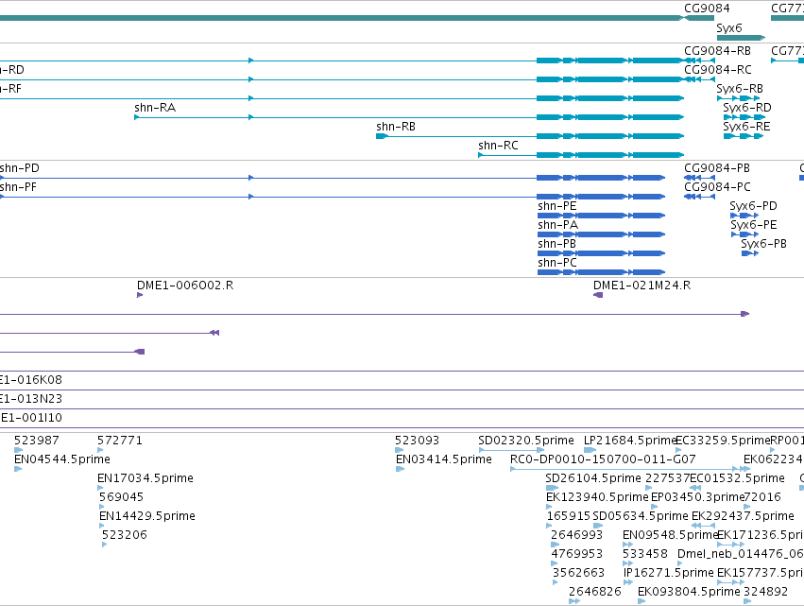
Task: Select IP16271.5prime EST
Action: [669, 573]
